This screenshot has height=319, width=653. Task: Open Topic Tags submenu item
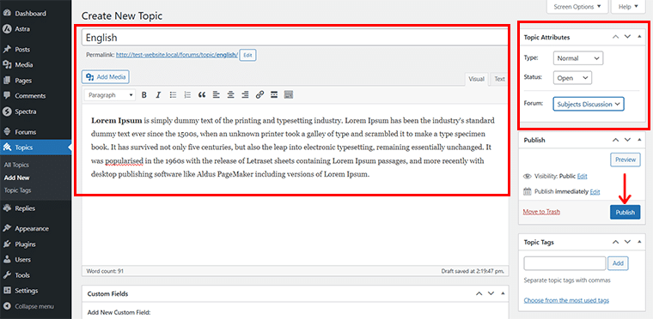(x=17, y=190)
